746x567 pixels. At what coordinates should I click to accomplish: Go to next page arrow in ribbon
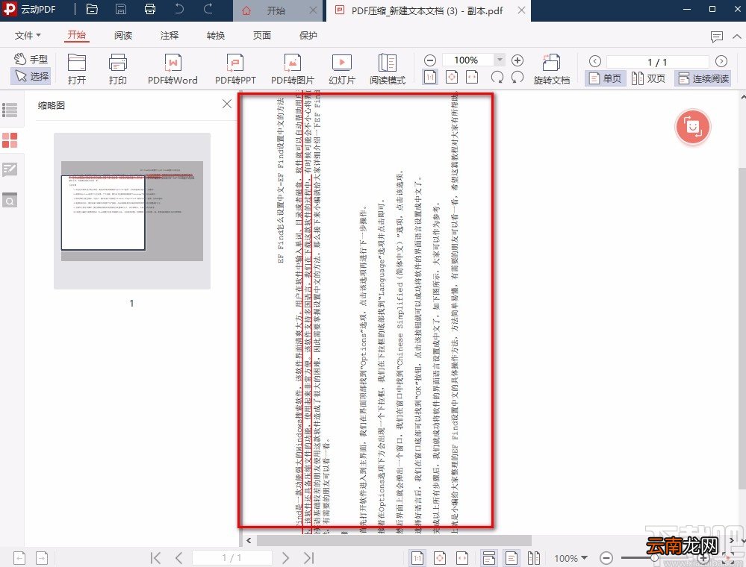coord(721,61)
